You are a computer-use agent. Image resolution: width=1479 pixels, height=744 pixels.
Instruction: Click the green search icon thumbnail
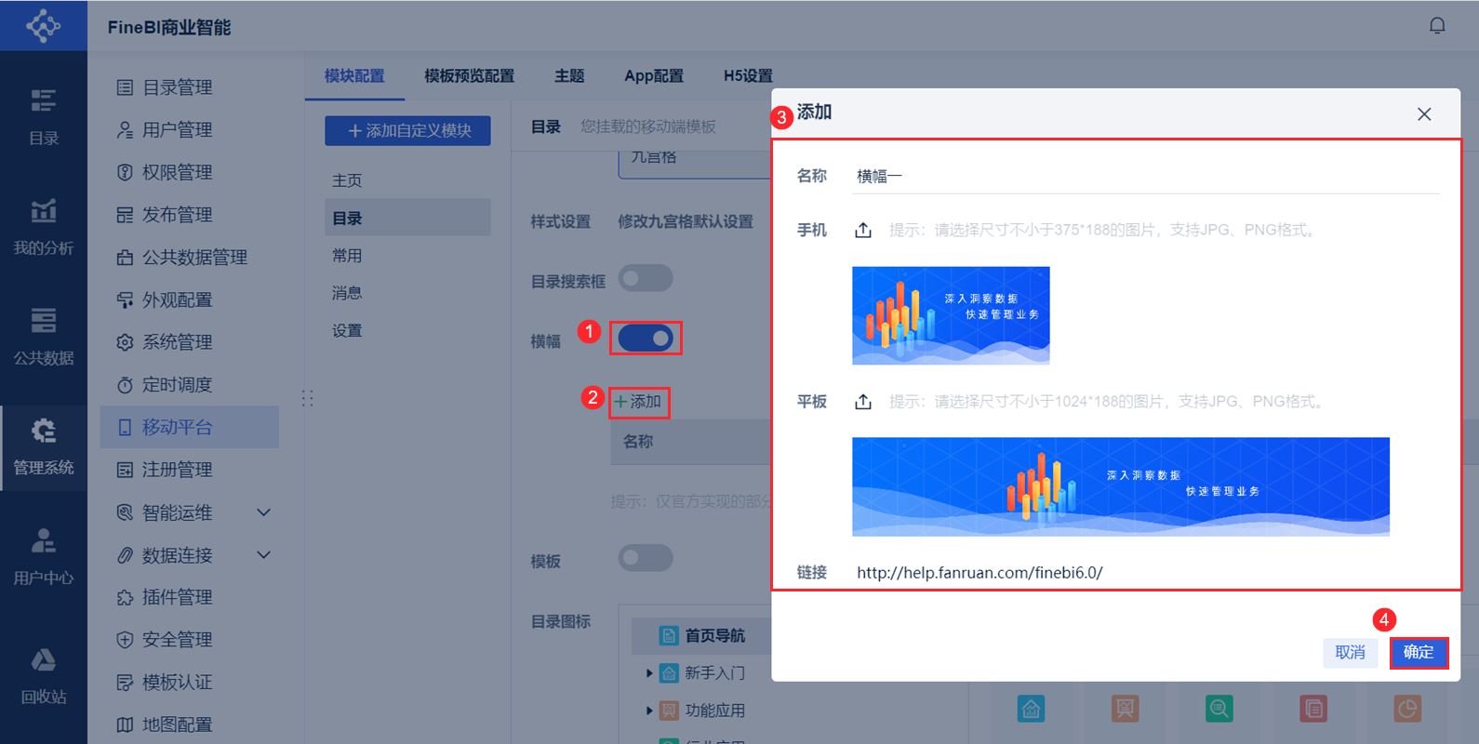pyautogui.click(x=1219, y=710)
